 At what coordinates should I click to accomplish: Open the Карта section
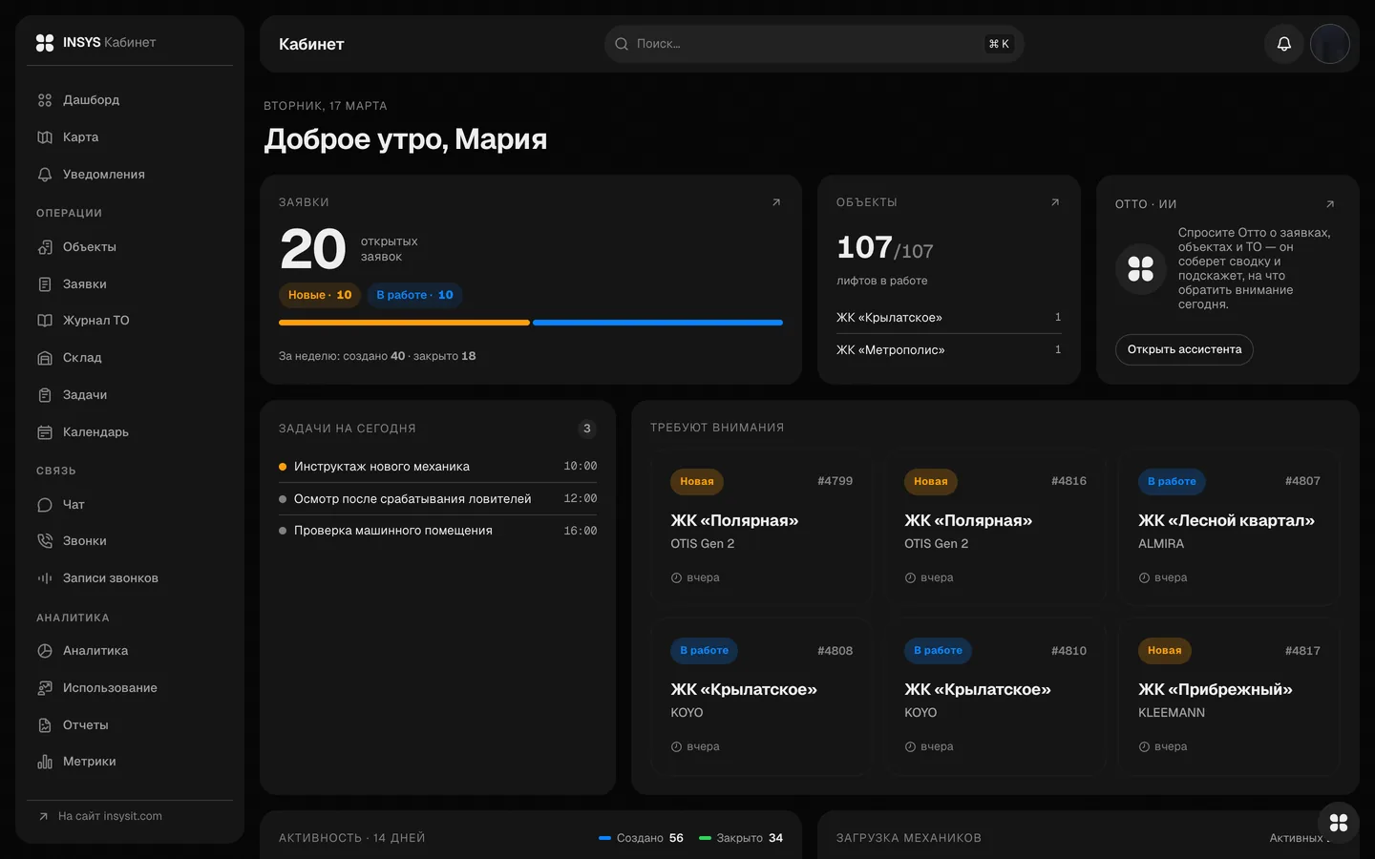tap(130, 137)
